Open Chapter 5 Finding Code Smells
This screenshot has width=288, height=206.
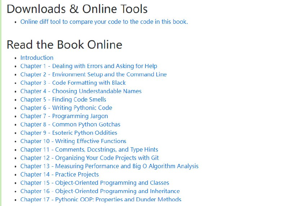click(x=63, y=99)
